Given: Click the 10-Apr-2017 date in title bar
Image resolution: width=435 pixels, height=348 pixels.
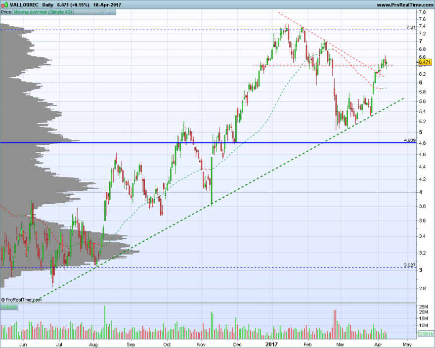Looking at the screenshot, I should point(107,5).
